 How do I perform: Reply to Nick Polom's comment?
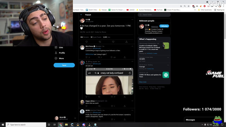tap(87, 57)
